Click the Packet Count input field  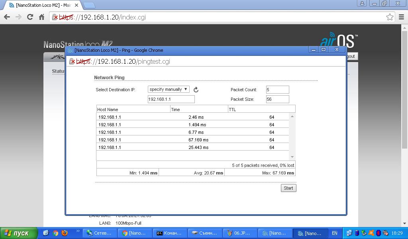[x=277, y=90]
